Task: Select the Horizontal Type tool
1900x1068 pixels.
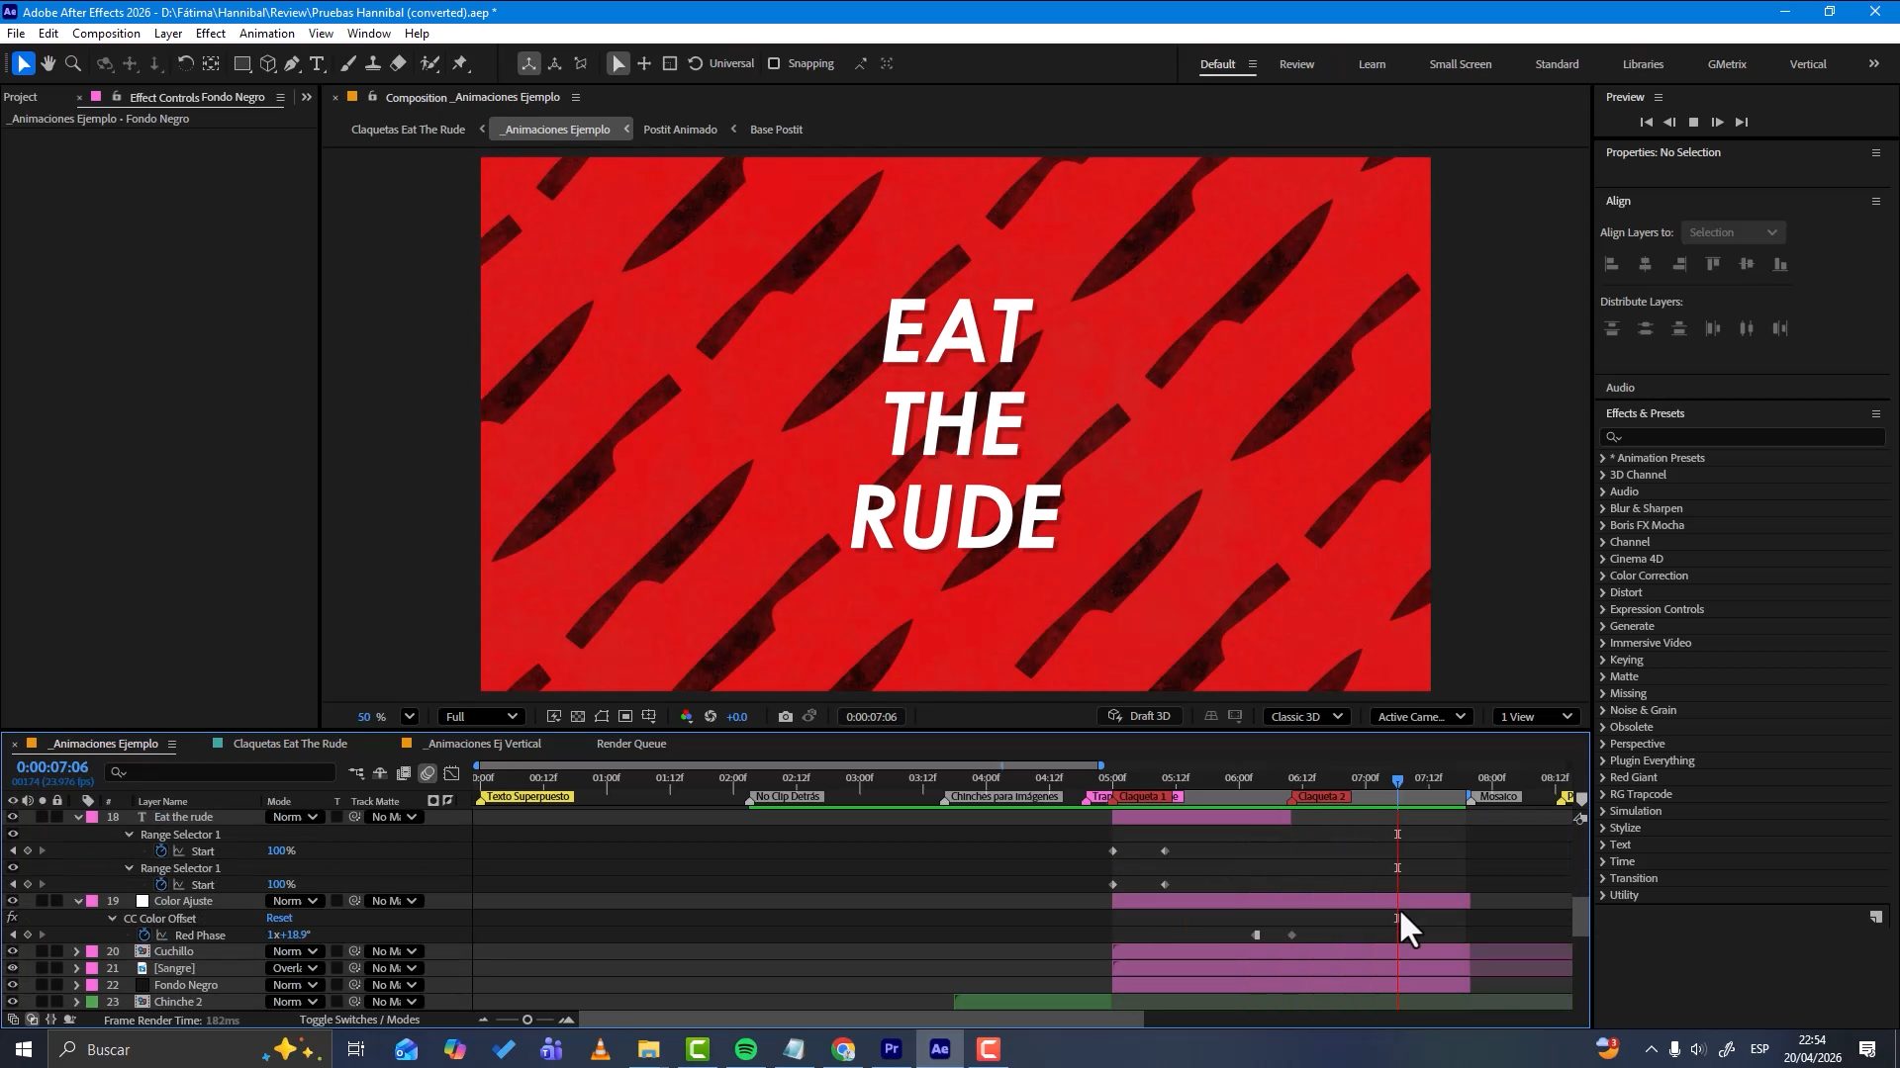Action: coord(317,63)
